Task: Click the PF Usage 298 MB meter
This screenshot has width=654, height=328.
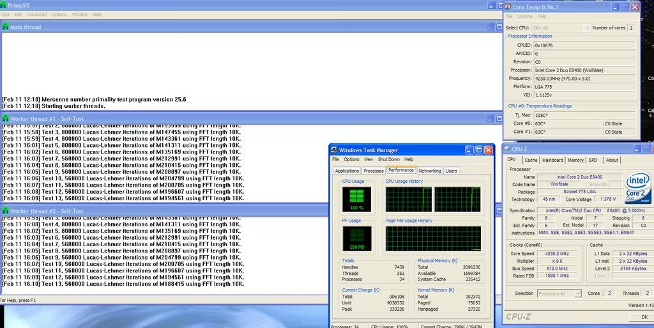Action: point(356,238)
